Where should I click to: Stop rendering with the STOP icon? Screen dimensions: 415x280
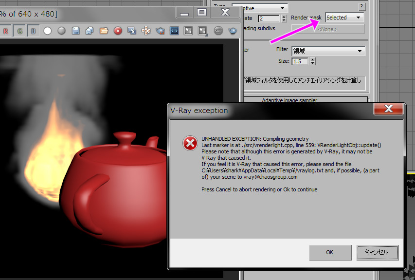218,31
